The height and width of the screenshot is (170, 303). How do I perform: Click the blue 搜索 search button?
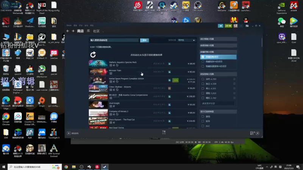pyautogui.click(x=145, y=40)
